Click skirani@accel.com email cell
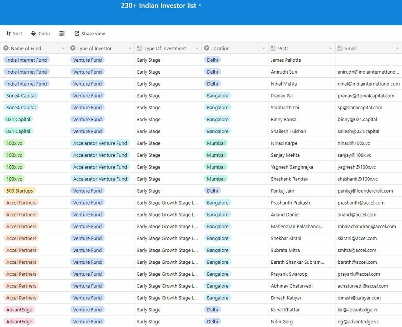402x327 pixels. click(x=368, y=238)
